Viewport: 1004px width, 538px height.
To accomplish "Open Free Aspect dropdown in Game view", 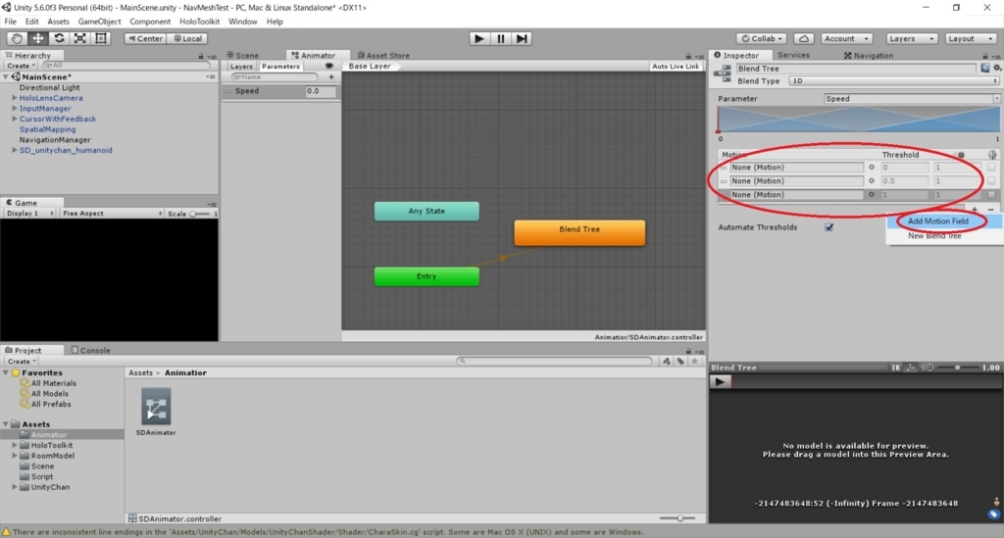I will coord(112,213).
